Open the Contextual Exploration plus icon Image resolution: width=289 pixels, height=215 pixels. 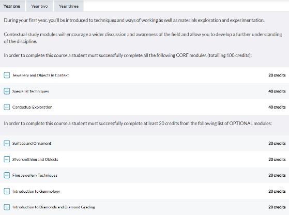click(7, 107)
